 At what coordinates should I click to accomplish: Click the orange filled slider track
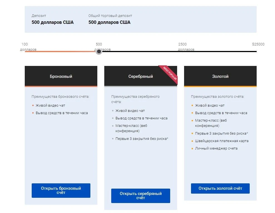pos(60,52)
